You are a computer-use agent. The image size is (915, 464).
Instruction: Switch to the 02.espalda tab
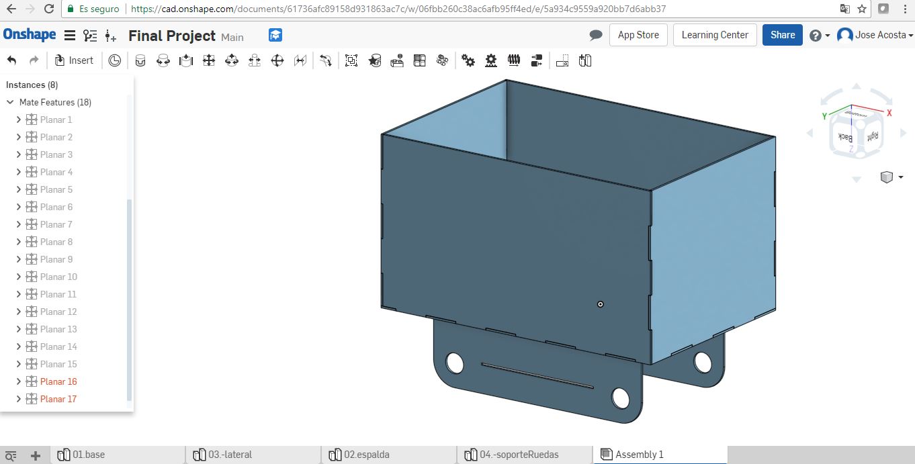(389, 455)
